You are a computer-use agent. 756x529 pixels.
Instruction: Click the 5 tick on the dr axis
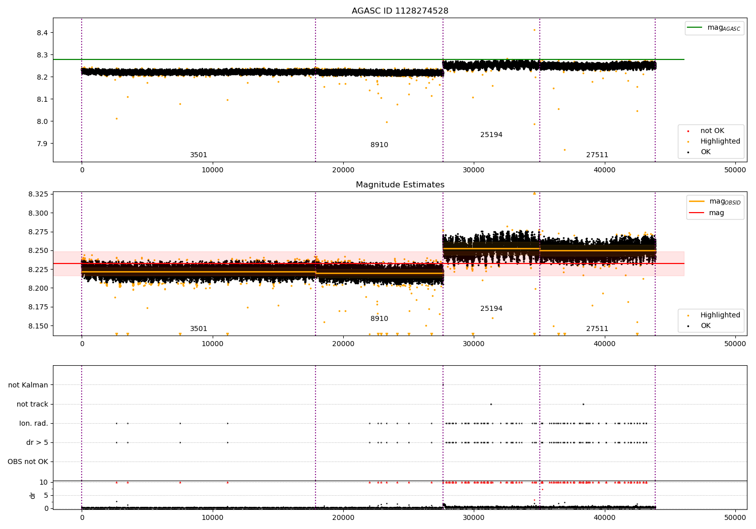coord(46,496)
